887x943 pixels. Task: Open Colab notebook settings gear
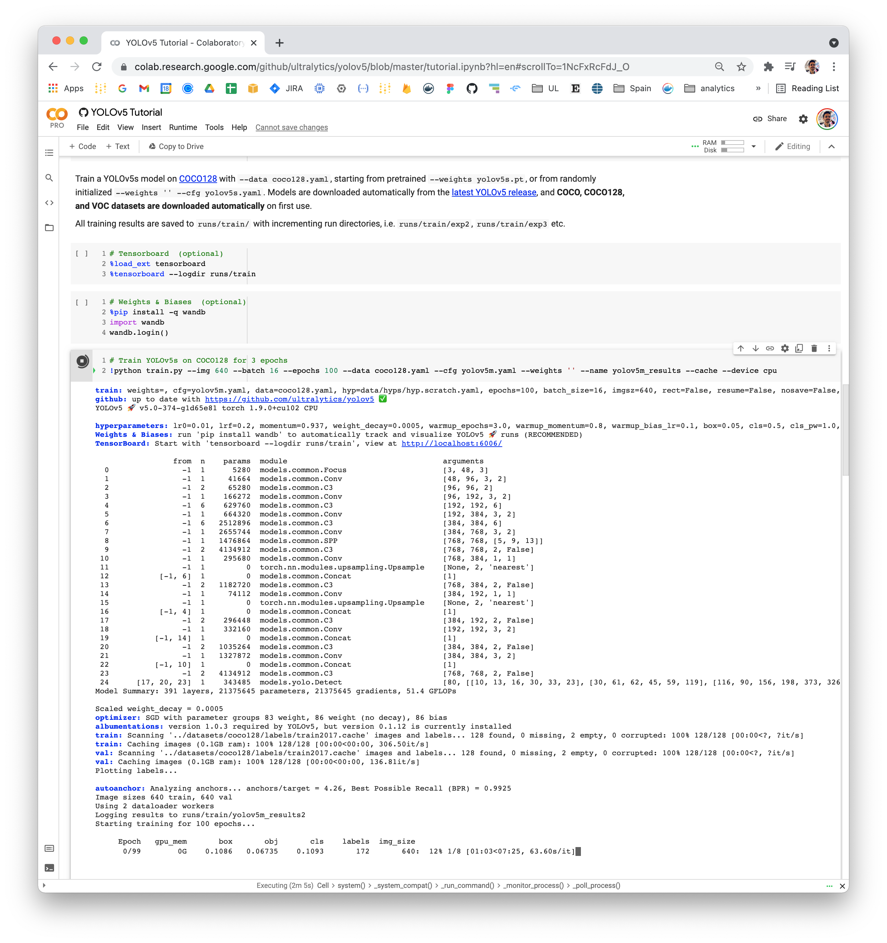[x=803, y=119]
